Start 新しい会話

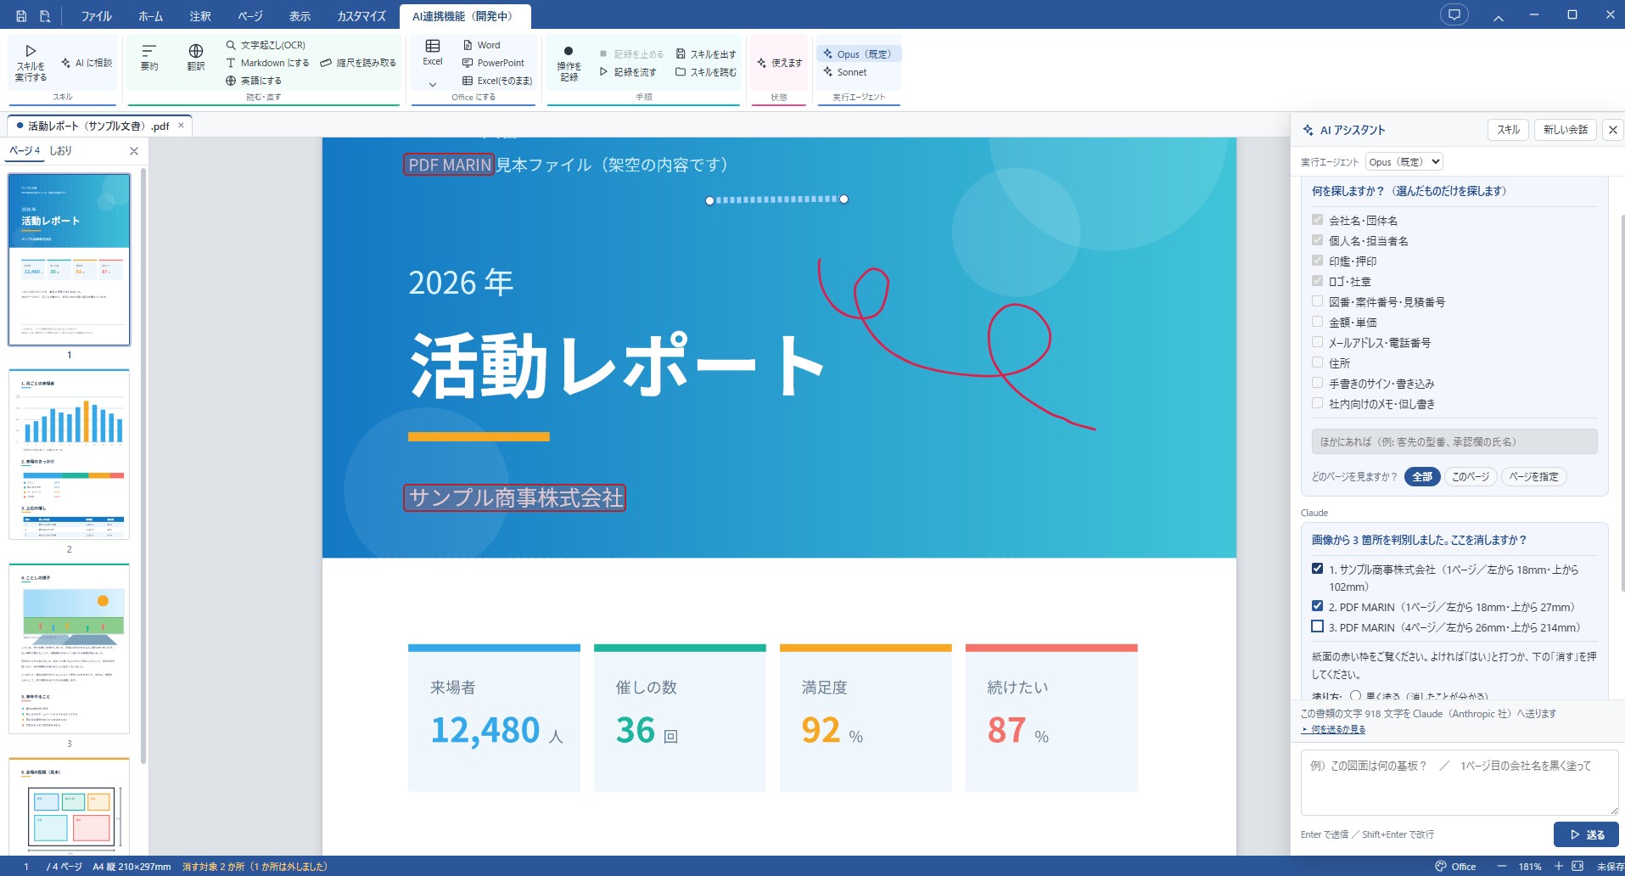point(1566,130)
